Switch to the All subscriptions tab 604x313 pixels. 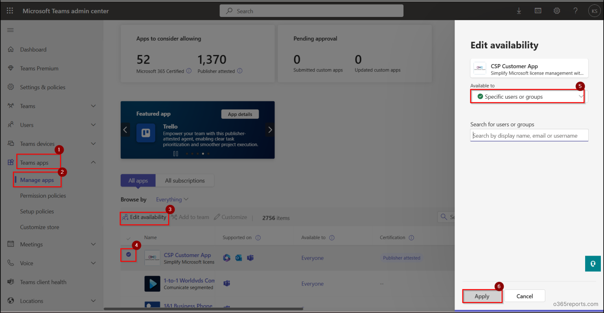click(x=185, y=180)
